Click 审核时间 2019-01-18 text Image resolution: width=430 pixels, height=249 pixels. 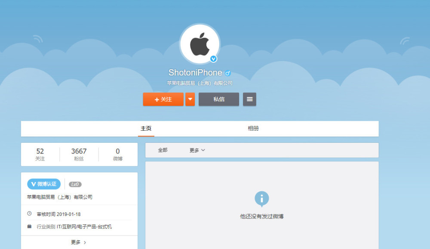coord(58,214)
